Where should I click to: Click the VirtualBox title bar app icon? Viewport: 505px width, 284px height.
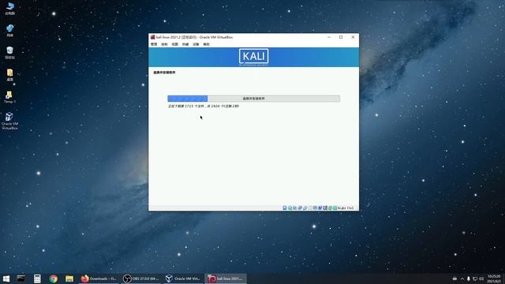point(152,37)
